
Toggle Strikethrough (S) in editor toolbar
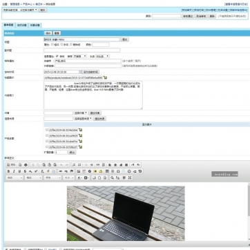coord(25,171)
